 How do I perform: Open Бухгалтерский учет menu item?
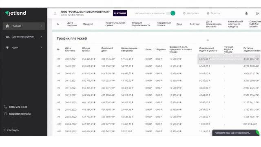click(x=24, y=37)
